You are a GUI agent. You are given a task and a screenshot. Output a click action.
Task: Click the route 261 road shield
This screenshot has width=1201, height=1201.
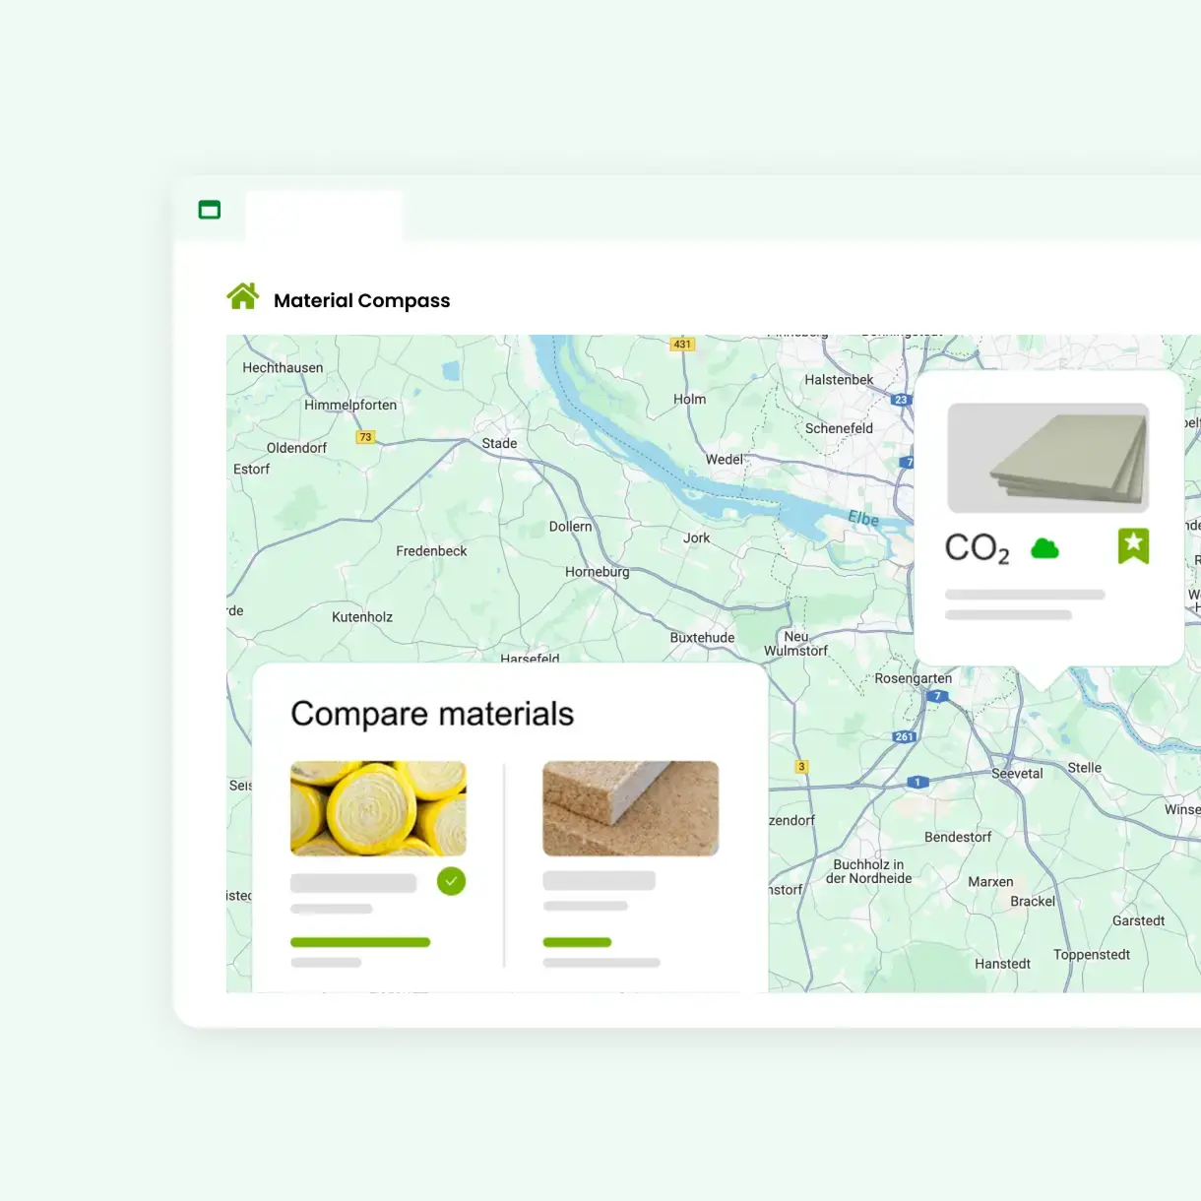coord(905,736)
